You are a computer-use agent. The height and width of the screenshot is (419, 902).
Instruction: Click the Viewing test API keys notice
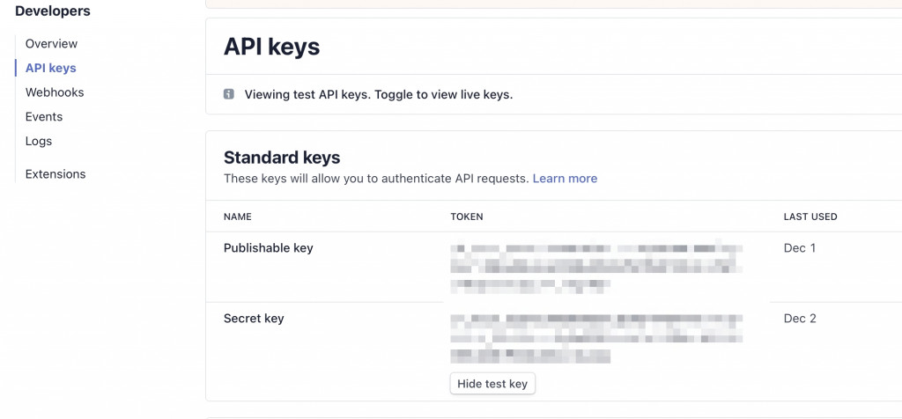(x=379, y=94)
